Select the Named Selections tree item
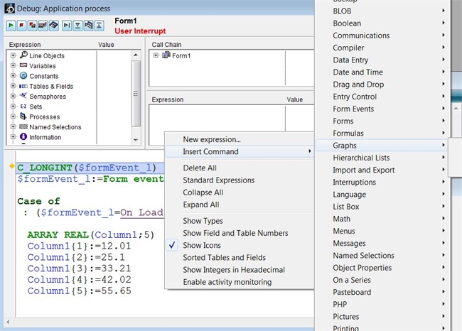The width and height of the screenshot is (462, 331). click(x=55, y=127)
